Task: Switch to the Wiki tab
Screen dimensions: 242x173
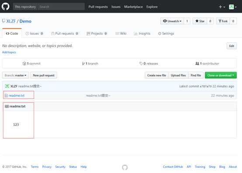Action: click(121, 34)
